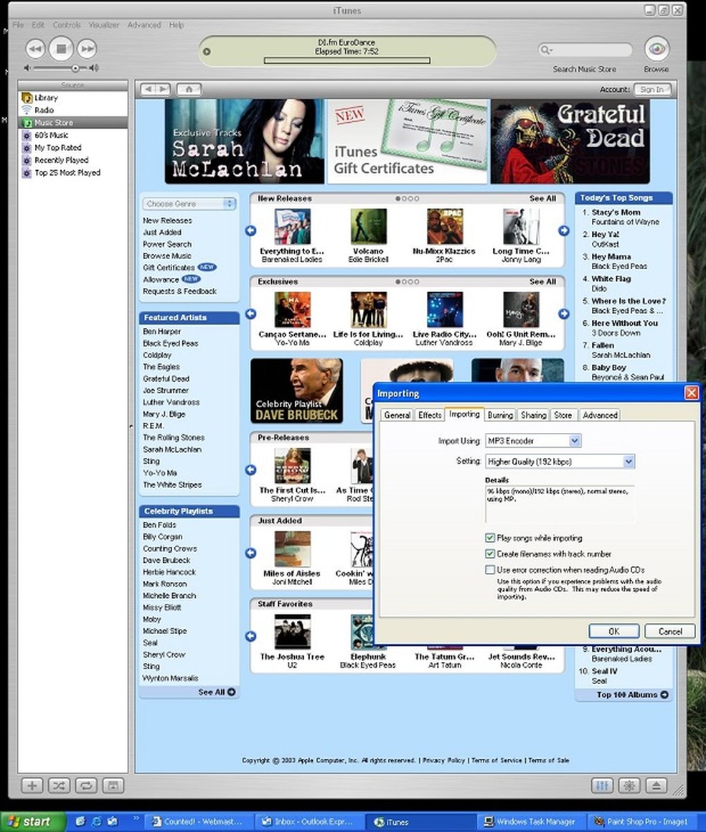Open the Controls menu
This screenshot has height=832, width=706.
tap(67, 24)
